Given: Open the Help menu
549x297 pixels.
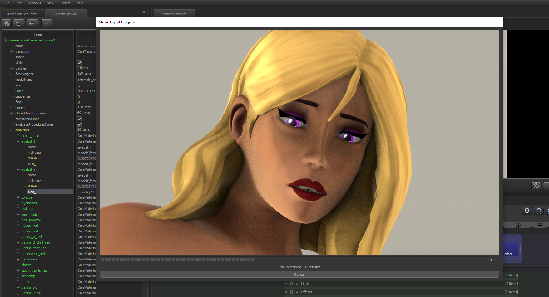Looking at the screenshot, I should point(80,3).
